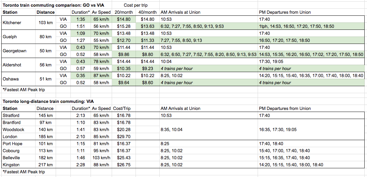The width and height of the screenshot is (367, 177).
Task: Click Kingston's 217 km distance cell
Action: tap(45, 165)
